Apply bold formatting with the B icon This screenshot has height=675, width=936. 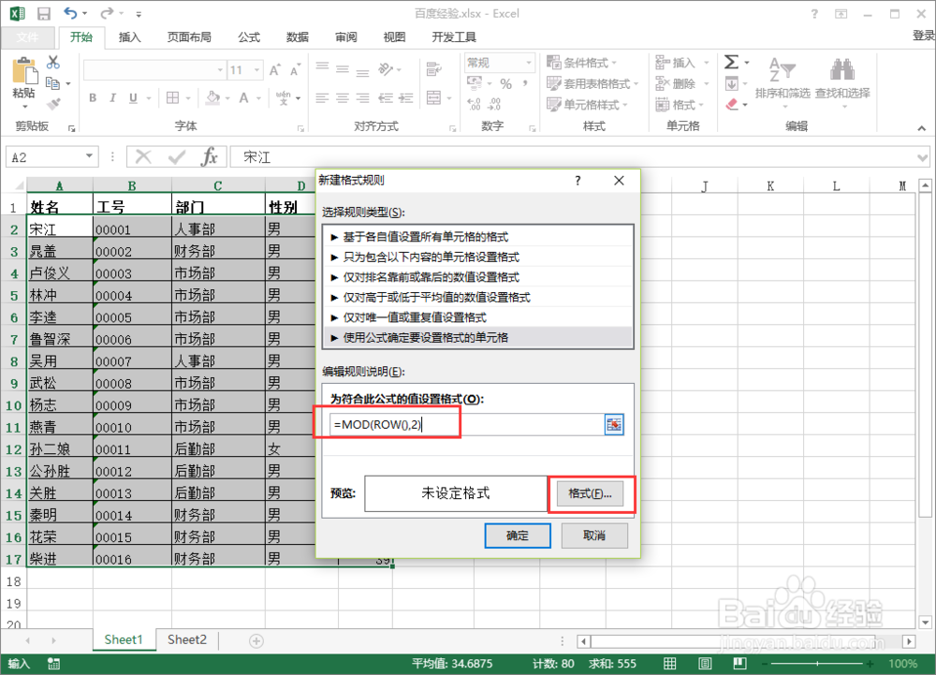92,97
